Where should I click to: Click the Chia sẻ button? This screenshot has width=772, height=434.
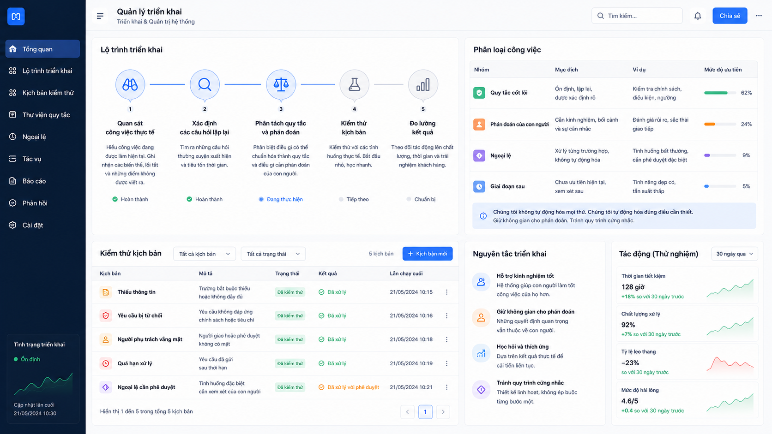(730, 16)
